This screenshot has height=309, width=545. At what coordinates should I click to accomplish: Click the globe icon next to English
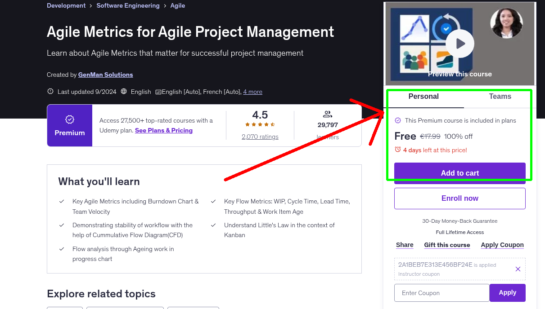124,91
